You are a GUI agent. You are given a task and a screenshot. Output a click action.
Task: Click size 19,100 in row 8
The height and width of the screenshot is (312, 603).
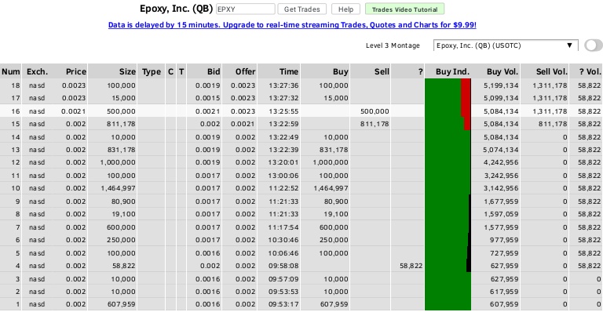pos(123,214)
